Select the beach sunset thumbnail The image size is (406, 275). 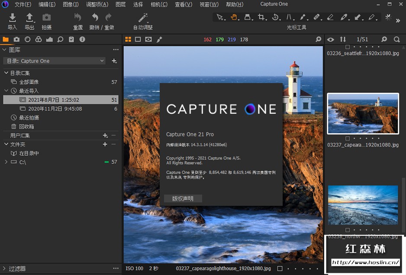point(363,205)
